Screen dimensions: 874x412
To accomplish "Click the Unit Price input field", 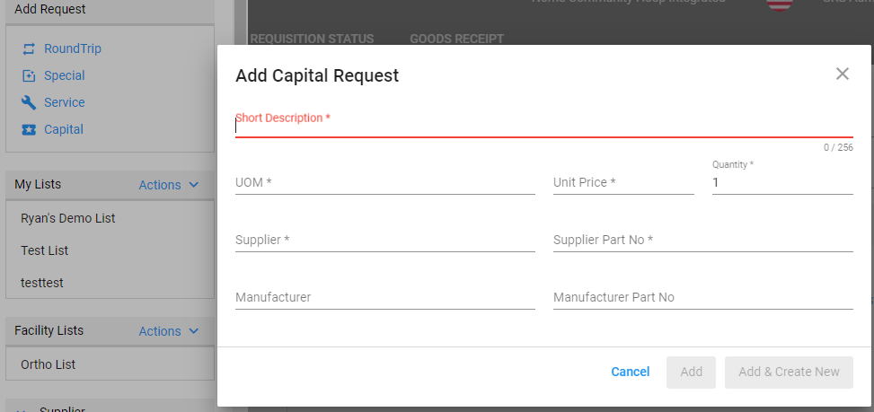I will pos(623,182).
